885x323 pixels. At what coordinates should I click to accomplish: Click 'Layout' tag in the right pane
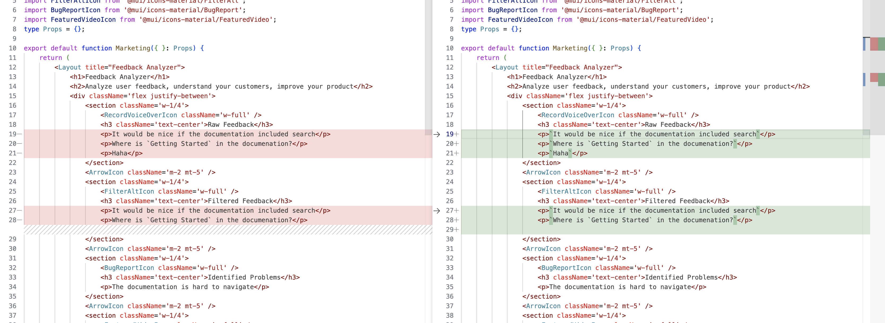coord(506,68)
